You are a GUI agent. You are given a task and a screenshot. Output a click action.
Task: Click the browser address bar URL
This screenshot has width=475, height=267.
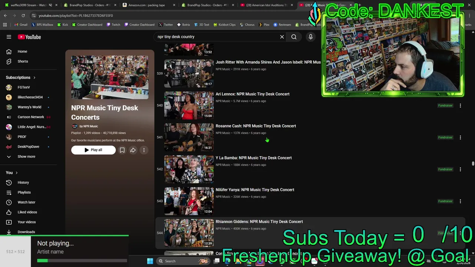76,16
